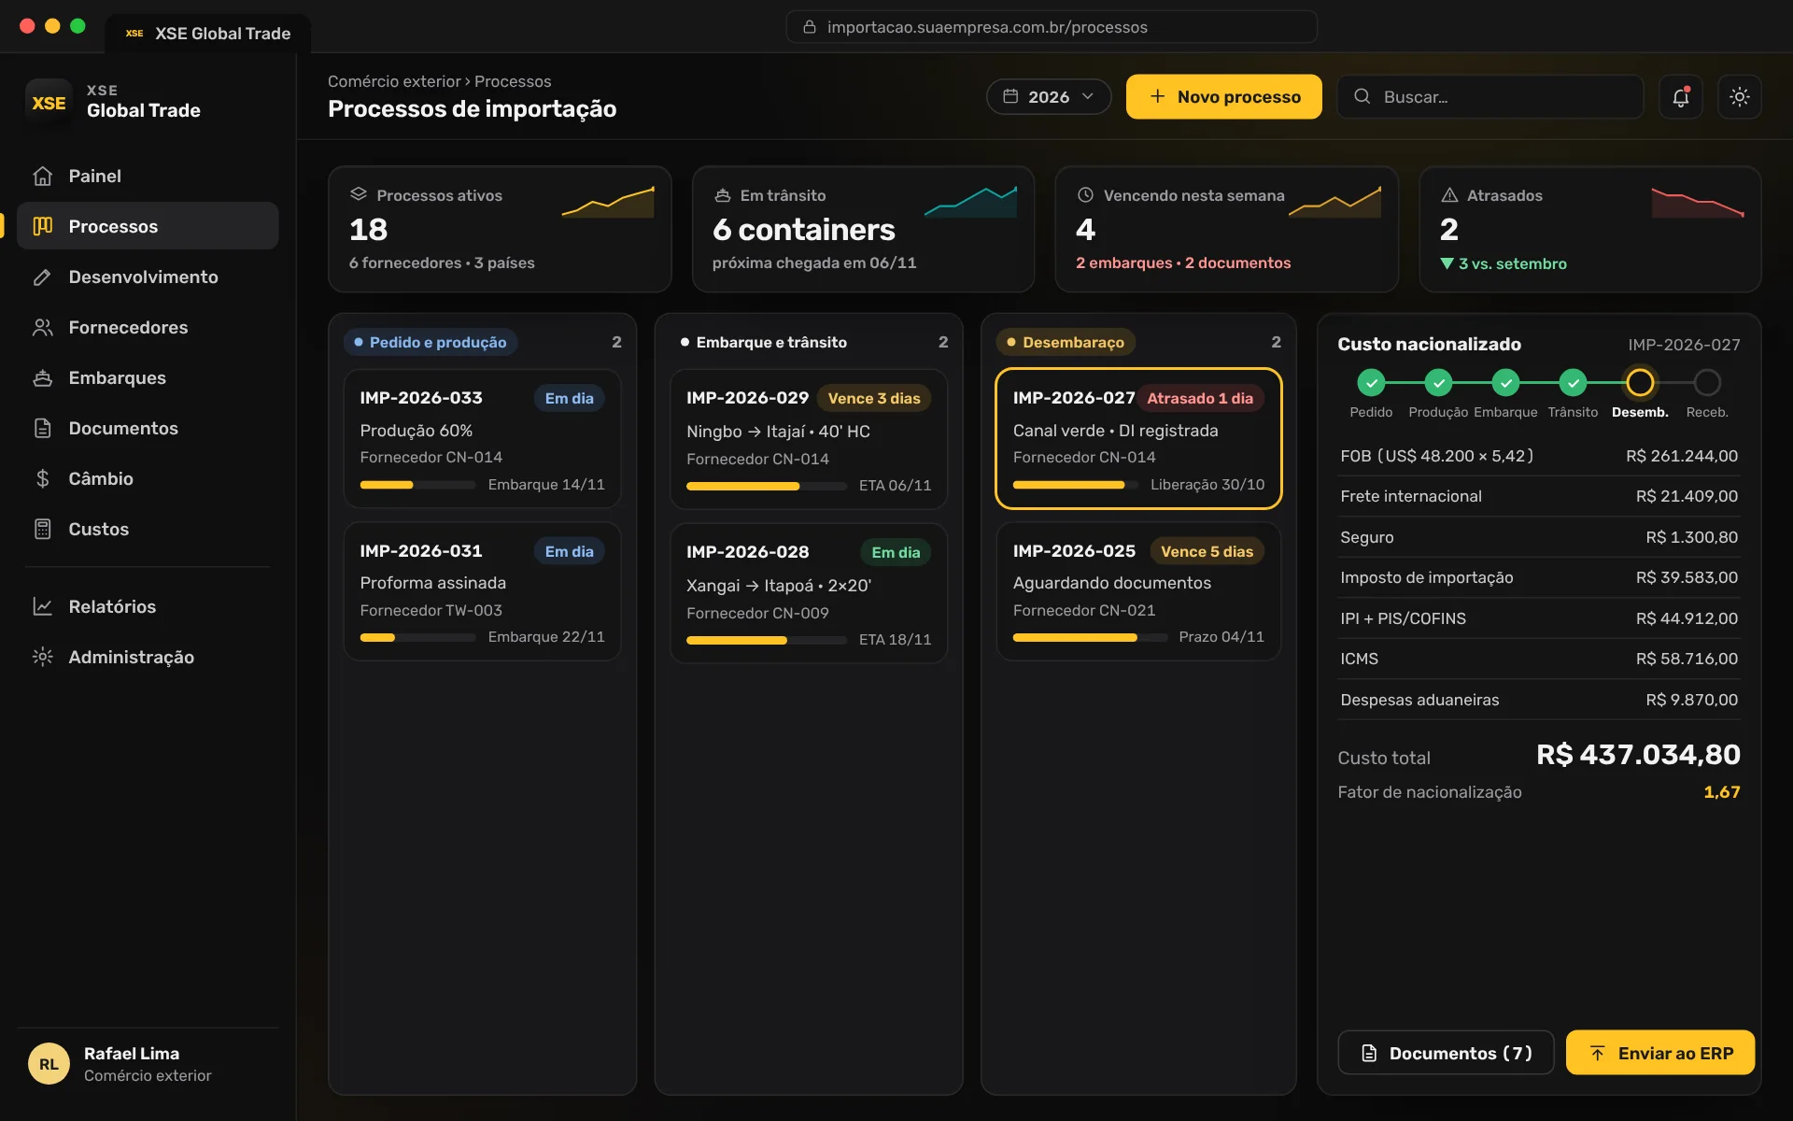Open process card IMP-2026-029

tap(809, 440)
